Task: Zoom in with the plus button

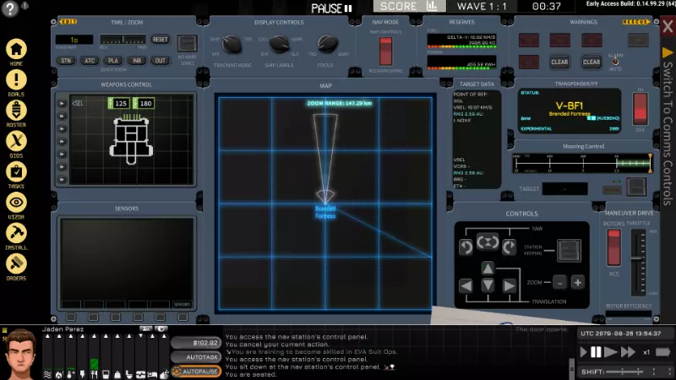Action: click(x=578, y=283)
